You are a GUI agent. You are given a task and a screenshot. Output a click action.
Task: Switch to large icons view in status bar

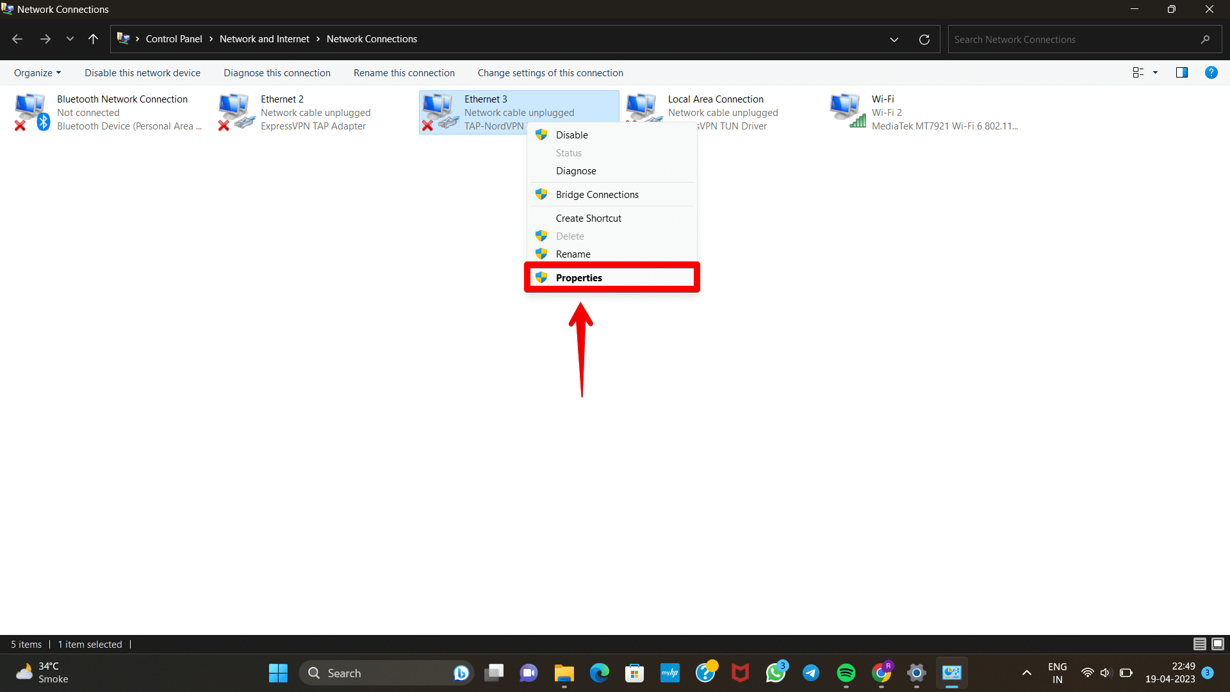pyautogui.click(x=1218, y=644)
